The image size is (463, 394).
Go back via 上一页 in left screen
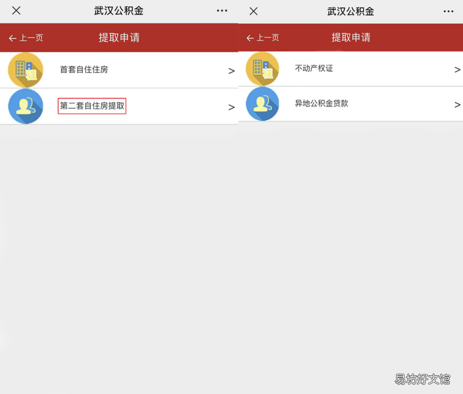point(26,38)
